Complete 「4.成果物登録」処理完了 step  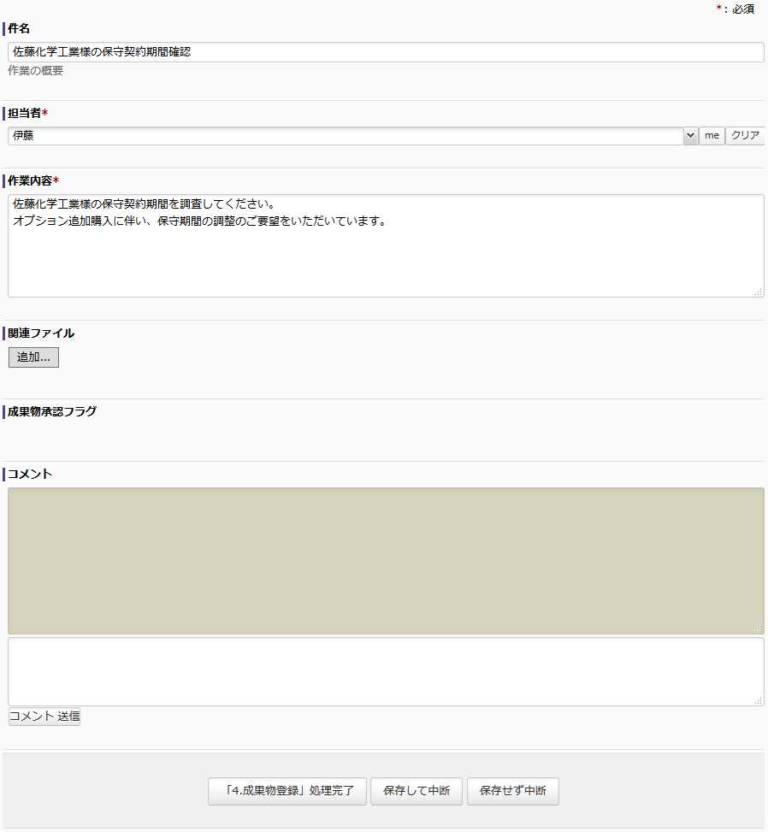[x=287, y=791]
